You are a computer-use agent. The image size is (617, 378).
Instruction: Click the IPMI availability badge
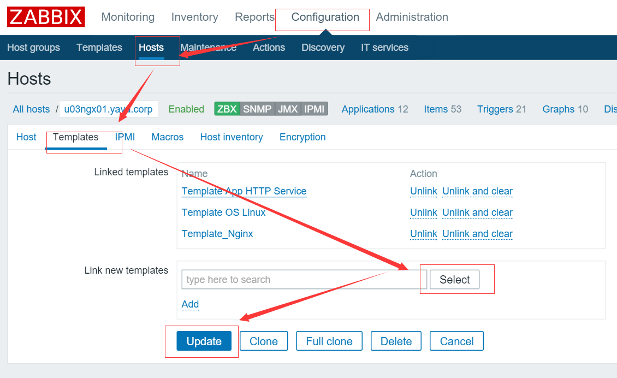pos(314,109)
